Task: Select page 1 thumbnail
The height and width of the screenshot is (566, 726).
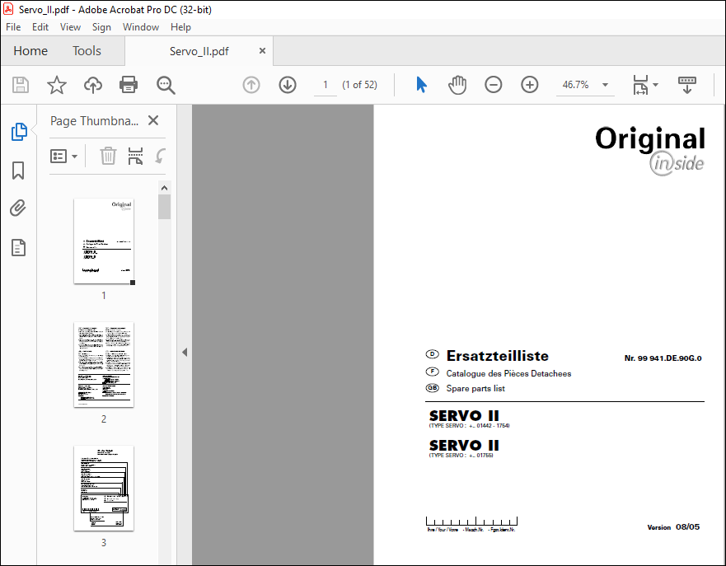Action: pyautogui.click(x=104, y=241)
